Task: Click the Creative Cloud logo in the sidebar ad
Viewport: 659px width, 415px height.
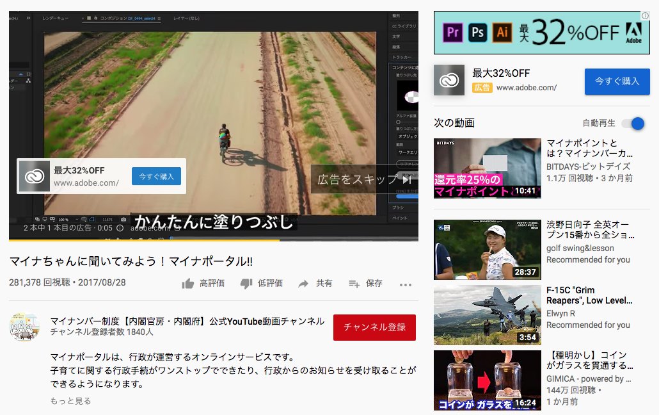Action: pos(449,80)
